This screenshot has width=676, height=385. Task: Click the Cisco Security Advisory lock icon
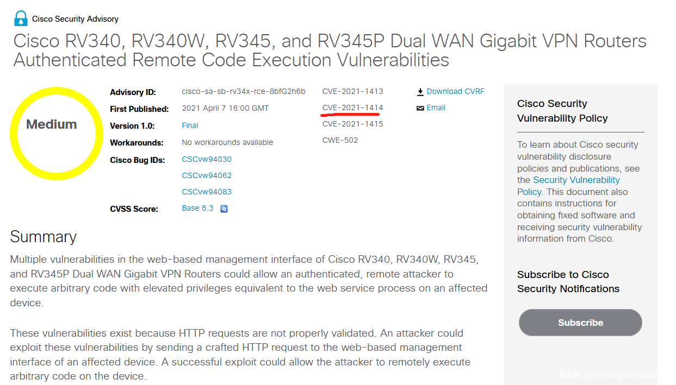pyautogui.click(x=21, y=18)
